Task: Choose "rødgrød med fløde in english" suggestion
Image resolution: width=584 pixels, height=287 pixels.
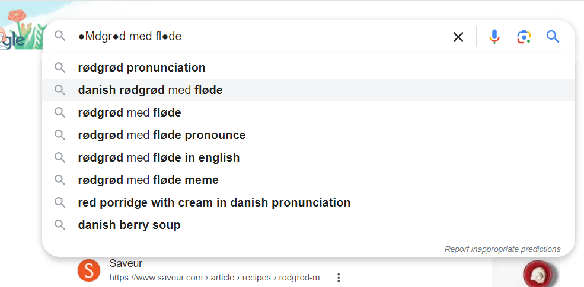Action: click(x=158, y=157)
